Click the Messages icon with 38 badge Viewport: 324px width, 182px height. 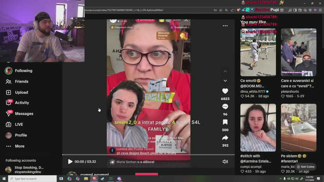click(9, 113)
